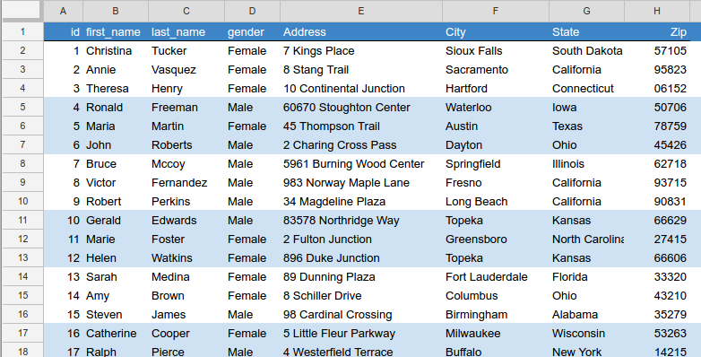Click the cell with 5961 Burning Wood Center
Image resolution: width=701 pixels, height=357 pixels.
360,164
